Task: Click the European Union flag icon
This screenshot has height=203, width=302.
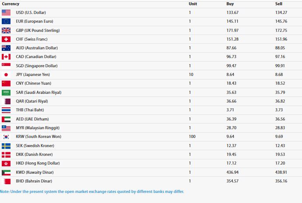Action: pyautogui.click(x=6, y=21)
